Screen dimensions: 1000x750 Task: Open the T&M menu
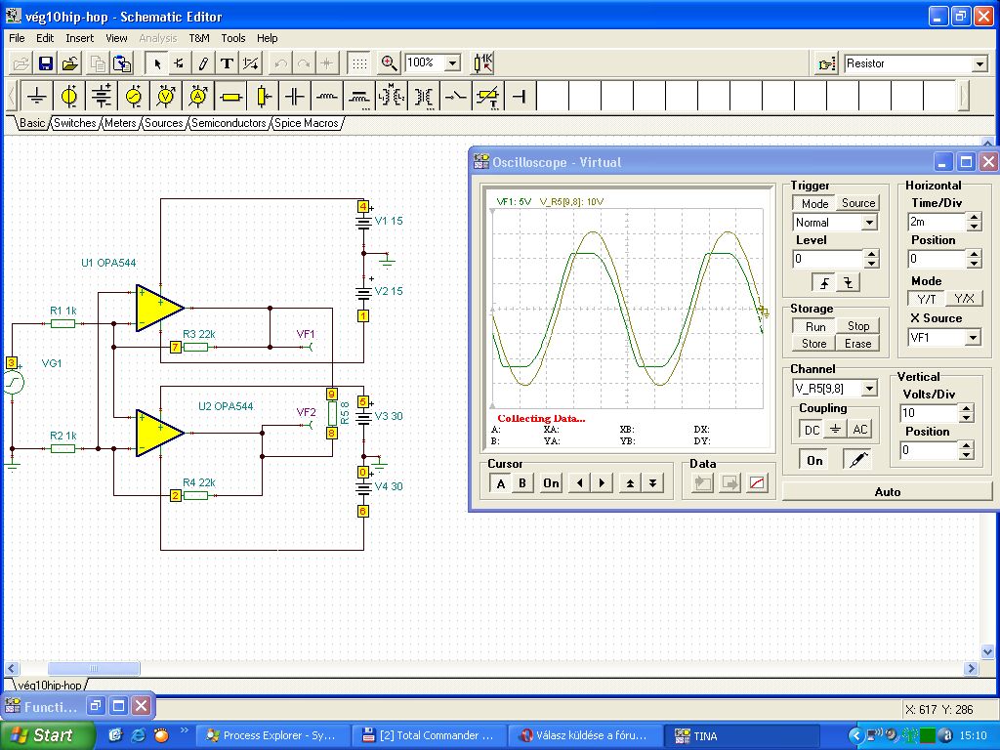(199, 38)
